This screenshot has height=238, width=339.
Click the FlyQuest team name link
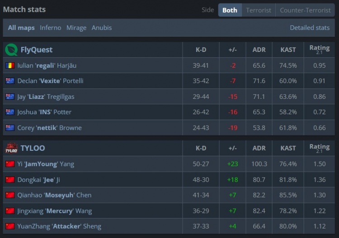pos(37,50)
